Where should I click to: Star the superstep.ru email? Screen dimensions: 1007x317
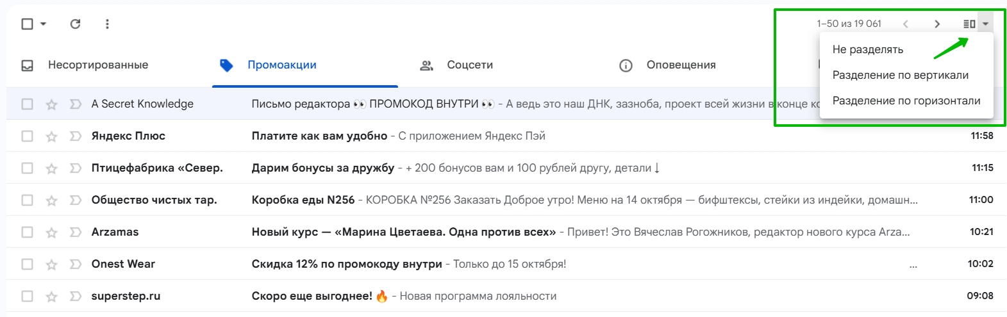coord(52,297)
